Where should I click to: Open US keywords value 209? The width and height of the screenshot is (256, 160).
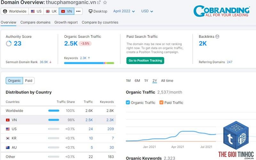coord(110,129)
